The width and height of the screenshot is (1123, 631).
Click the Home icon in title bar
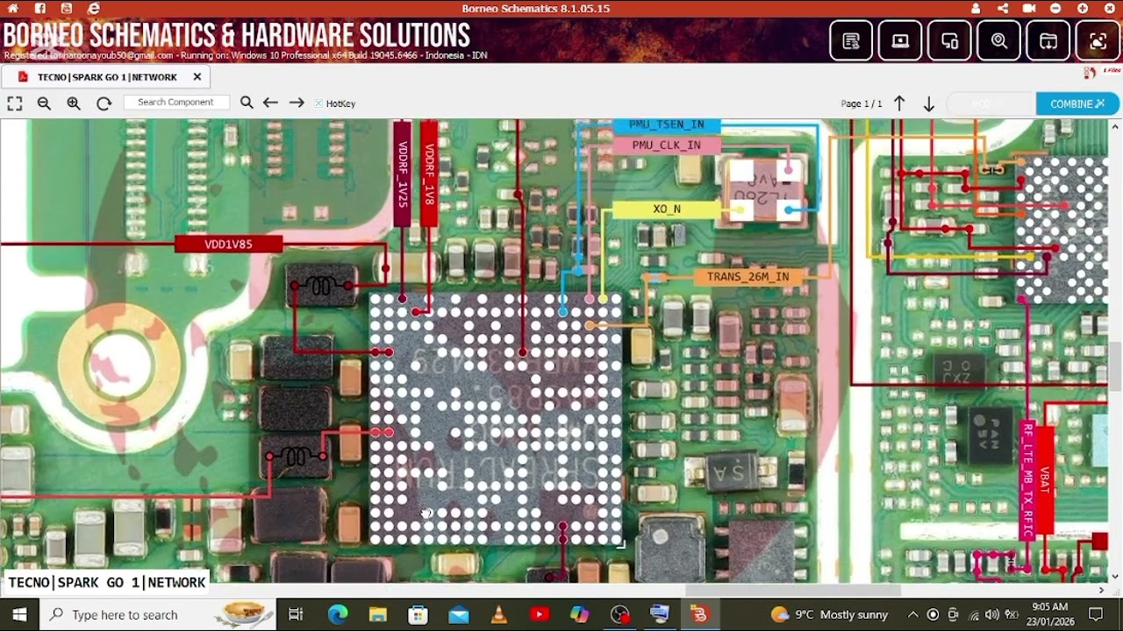pos(13,8)
